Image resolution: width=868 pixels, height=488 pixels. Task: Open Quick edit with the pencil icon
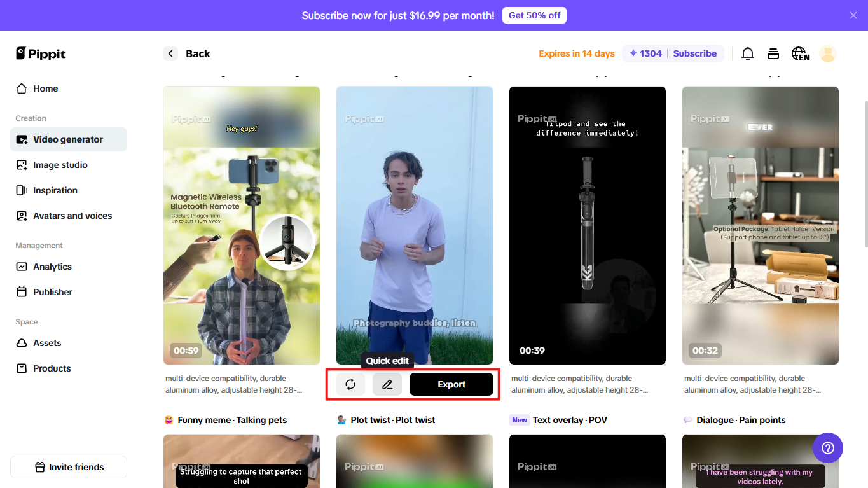387,384
